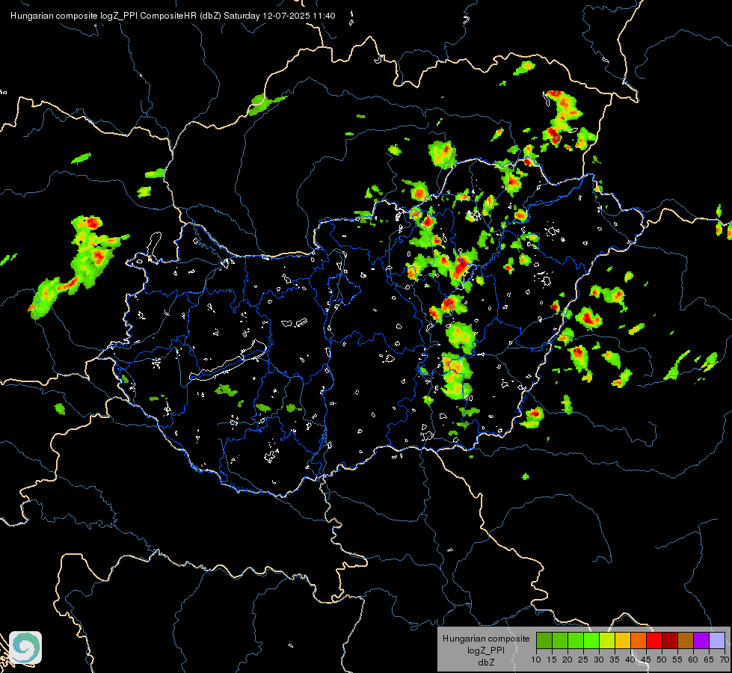This screenshot has height=673, width=732.
Task: Select the purple 60-65 dBZ legend swatch
Action: 701,641
